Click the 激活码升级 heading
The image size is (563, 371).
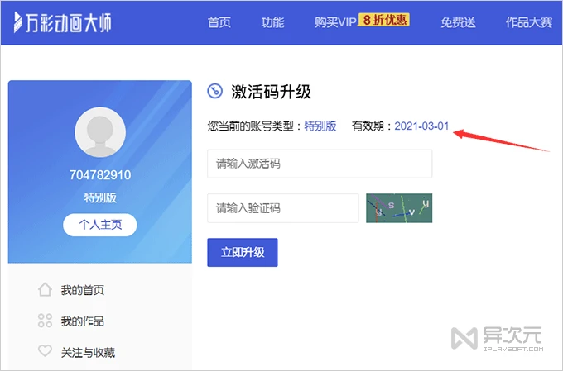coord(271,92)
